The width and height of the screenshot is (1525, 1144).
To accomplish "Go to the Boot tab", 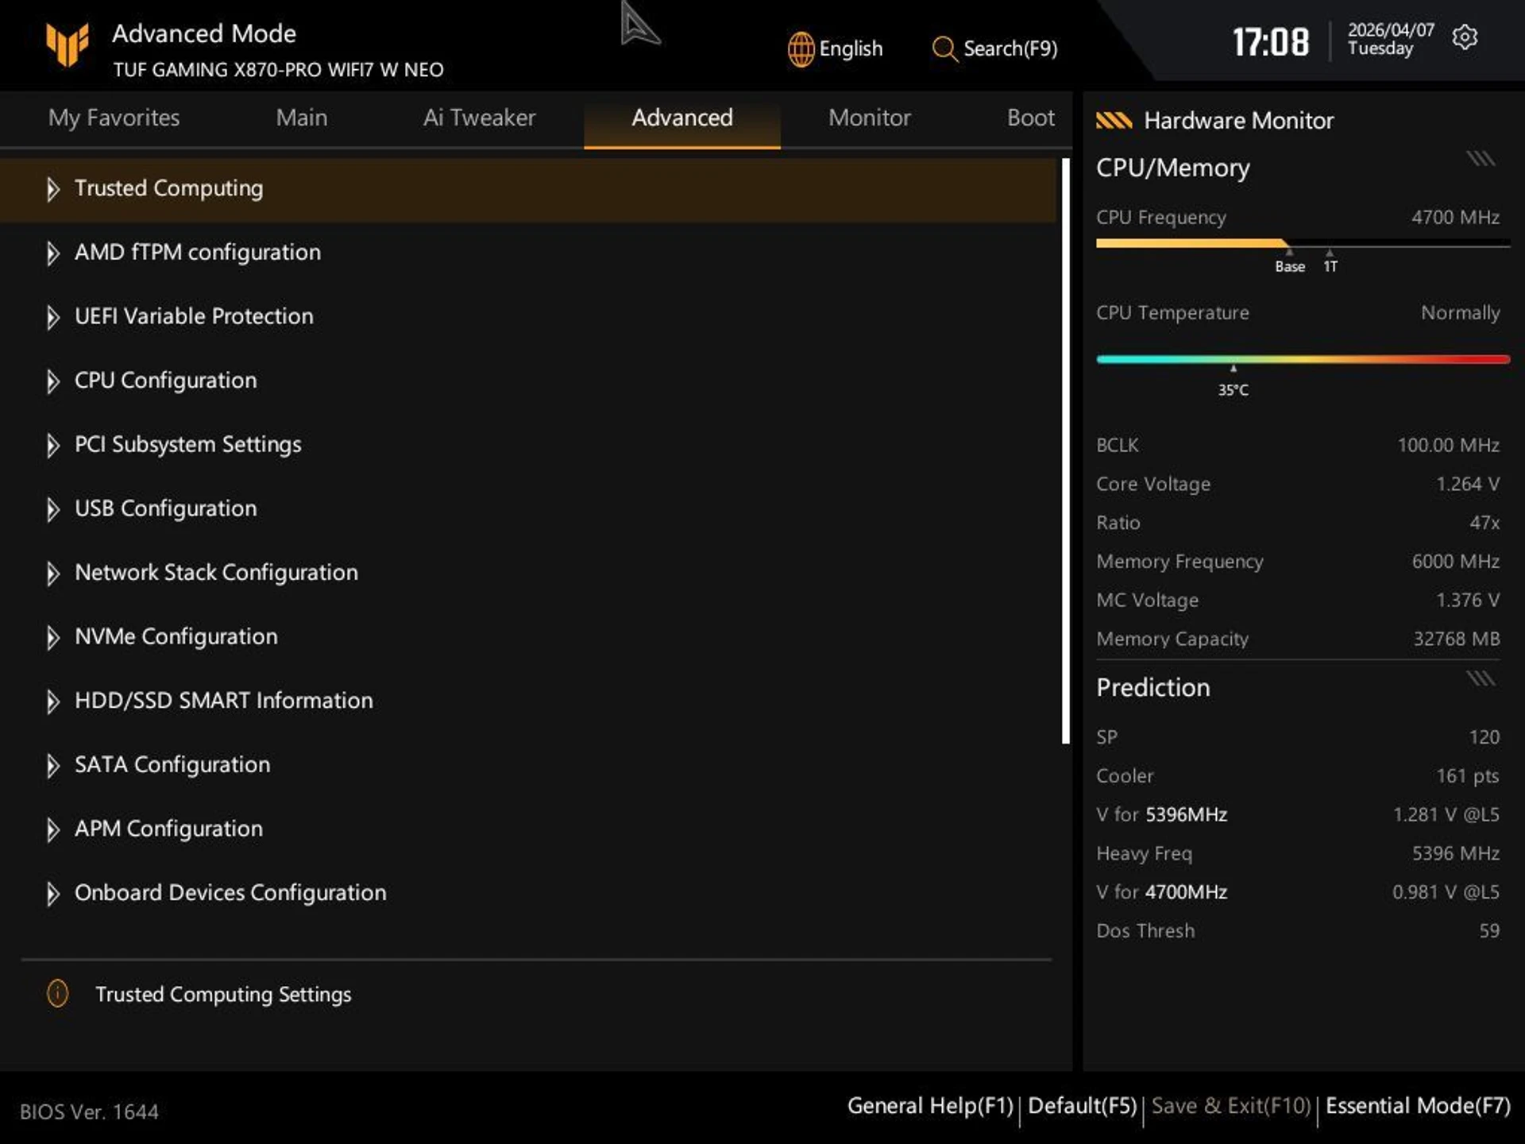I will coord(1030,118).
